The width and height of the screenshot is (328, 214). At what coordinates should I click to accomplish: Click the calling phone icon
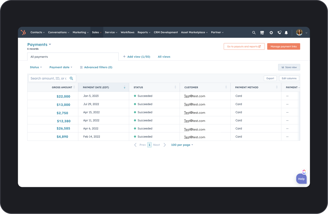click(279, 33)
